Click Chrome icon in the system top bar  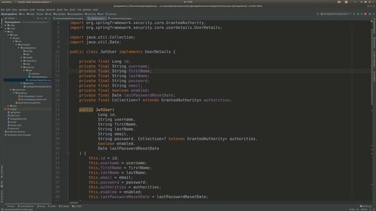pyautogui.click(x=346, y=2)
